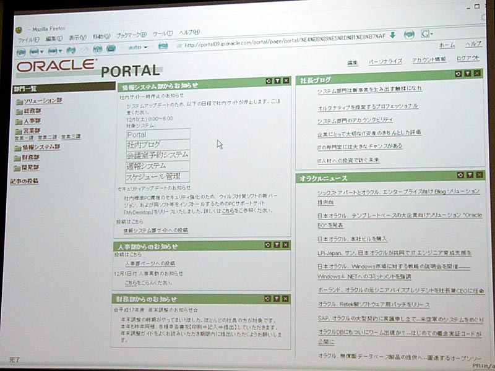Screen dimensions: 495x371
Task: Open the IT人材への投資で紡ぐ未来 blog link
Action: tap(348, 161)
